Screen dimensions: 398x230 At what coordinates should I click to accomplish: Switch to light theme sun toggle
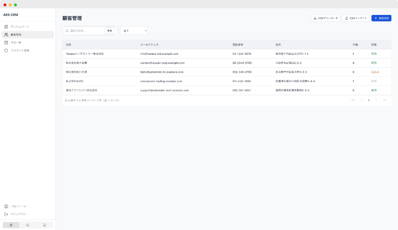pyautogui.click(x=11, y=225)
